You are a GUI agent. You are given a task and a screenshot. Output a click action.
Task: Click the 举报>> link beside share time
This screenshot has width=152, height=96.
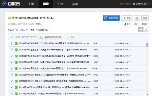[x=39, y=24]
